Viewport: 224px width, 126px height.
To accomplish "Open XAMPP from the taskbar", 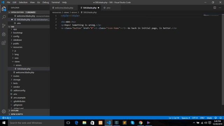I will coord(100,123).
